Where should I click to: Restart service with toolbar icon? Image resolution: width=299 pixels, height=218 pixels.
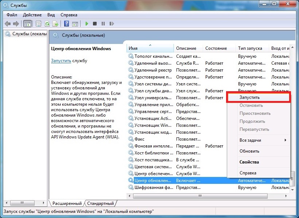[x=112, y=24]
